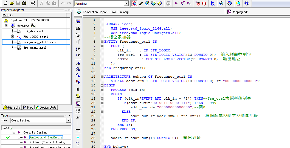The height and width of the screenshot is (148, 290).
Task: Toggle the Task column checkbox icon
Action: coord(11,128)
